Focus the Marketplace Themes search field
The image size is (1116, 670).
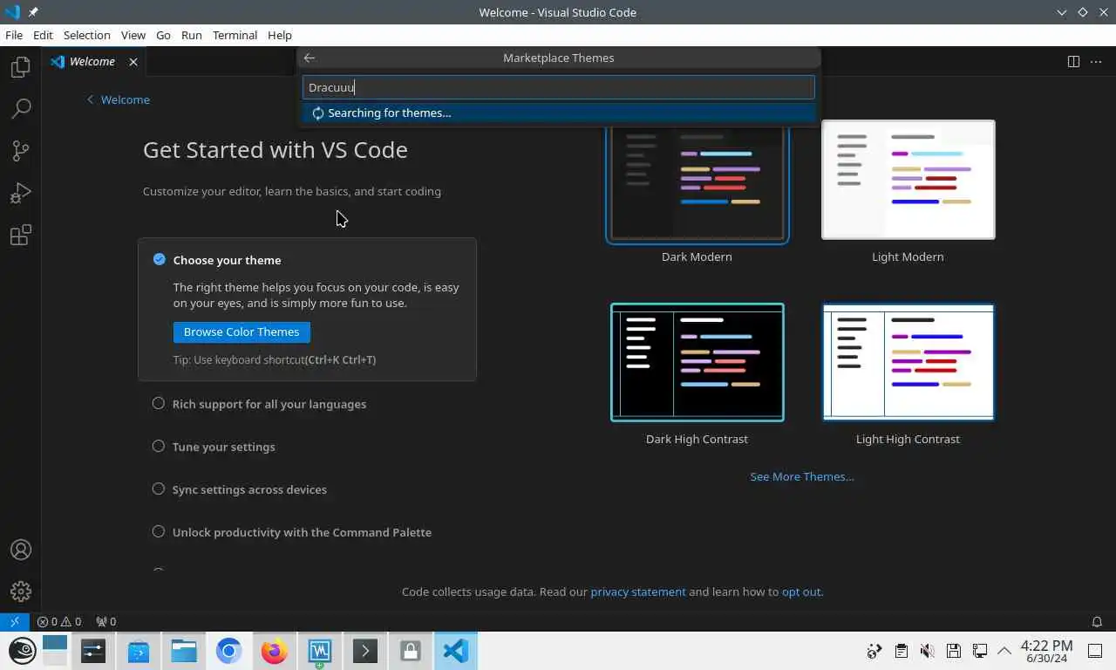559,87
